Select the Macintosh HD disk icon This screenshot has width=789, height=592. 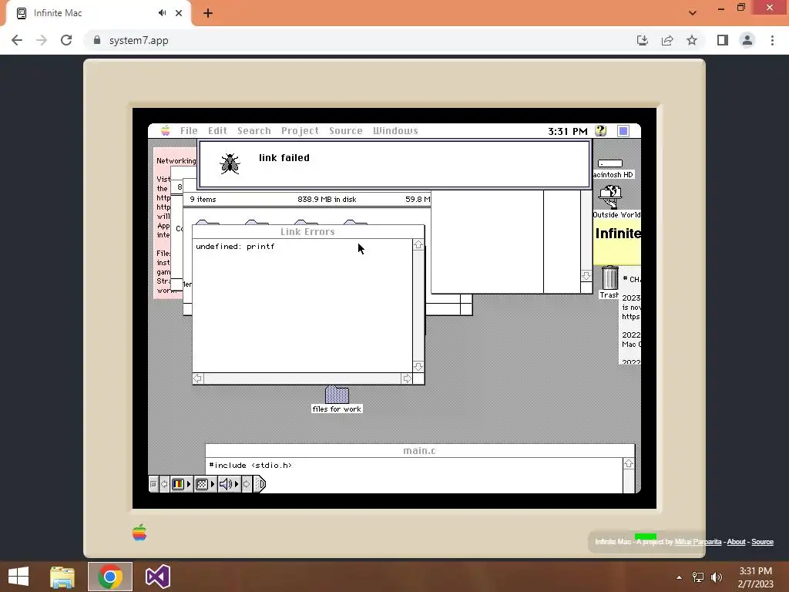[x=610, y=163]
